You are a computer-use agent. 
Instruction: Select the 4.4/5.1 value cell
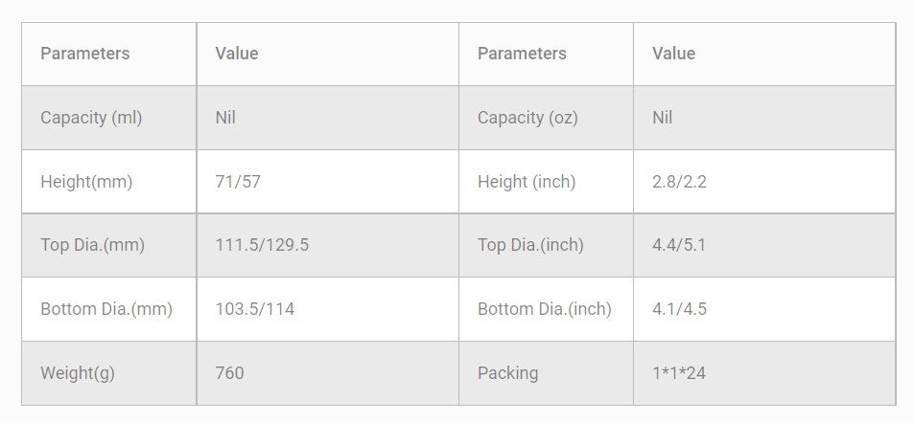click(x=679, y=245)
